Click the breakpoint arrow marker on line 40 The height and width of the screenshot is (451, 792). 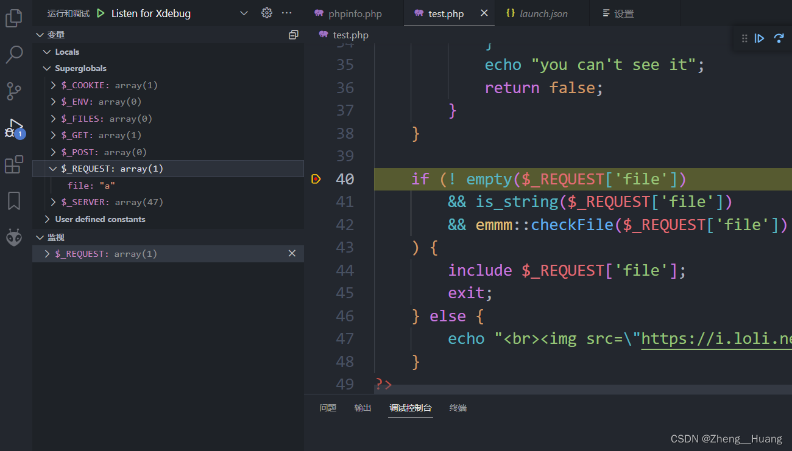[316, 179]
